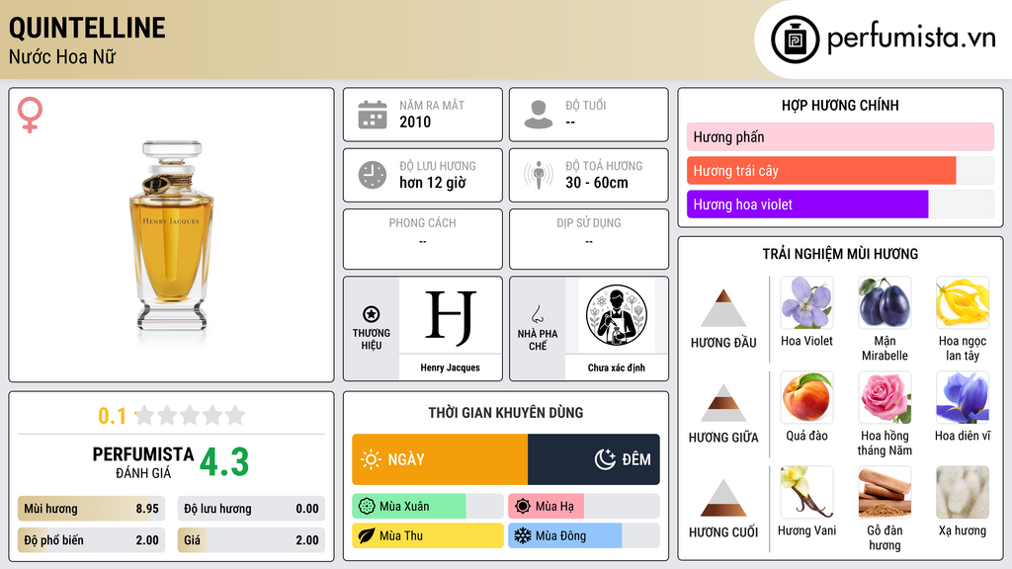1012x569 pixels.
Task: Click the flower icon for Mùa Xuân
Action: [x=367, y=507]
